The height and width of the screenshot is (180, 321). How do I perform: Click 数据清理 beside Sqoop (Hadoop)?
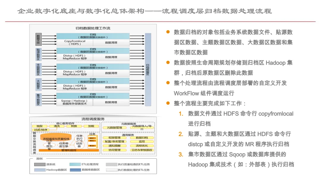[111, 102]
